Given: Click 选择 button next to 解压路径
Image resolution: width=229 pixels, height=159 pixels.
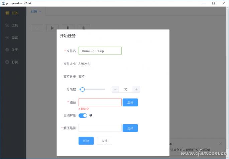Looking at the screenshot, I should (130, 128).
